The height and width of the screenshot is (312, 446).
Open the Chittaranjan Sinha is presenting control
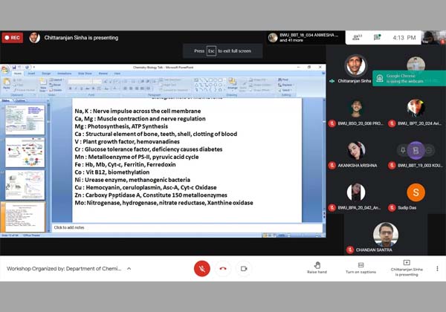407,267
